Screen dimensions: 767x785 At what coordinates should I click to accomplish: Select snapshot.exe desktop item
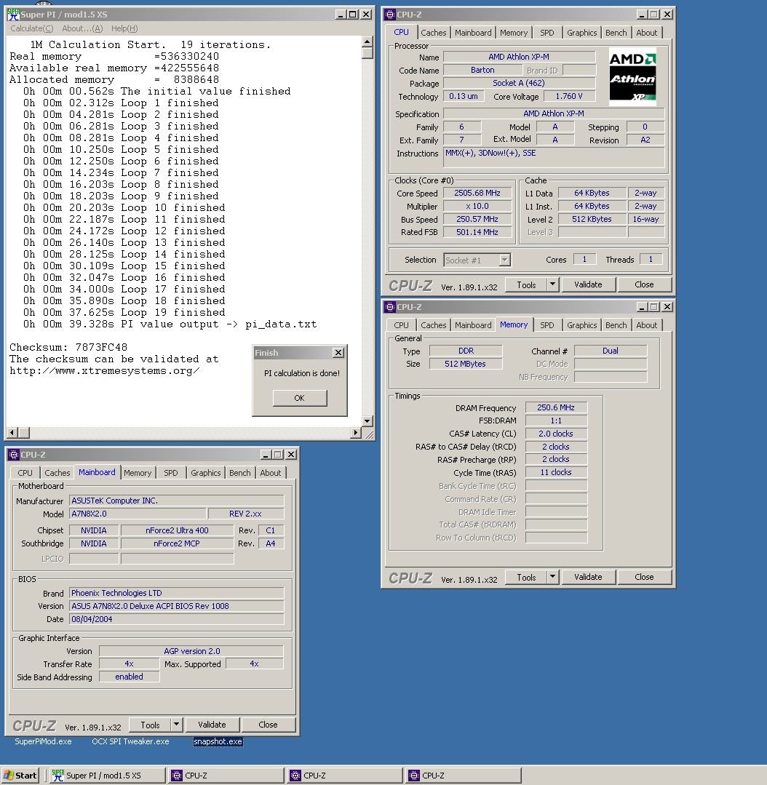218,741
